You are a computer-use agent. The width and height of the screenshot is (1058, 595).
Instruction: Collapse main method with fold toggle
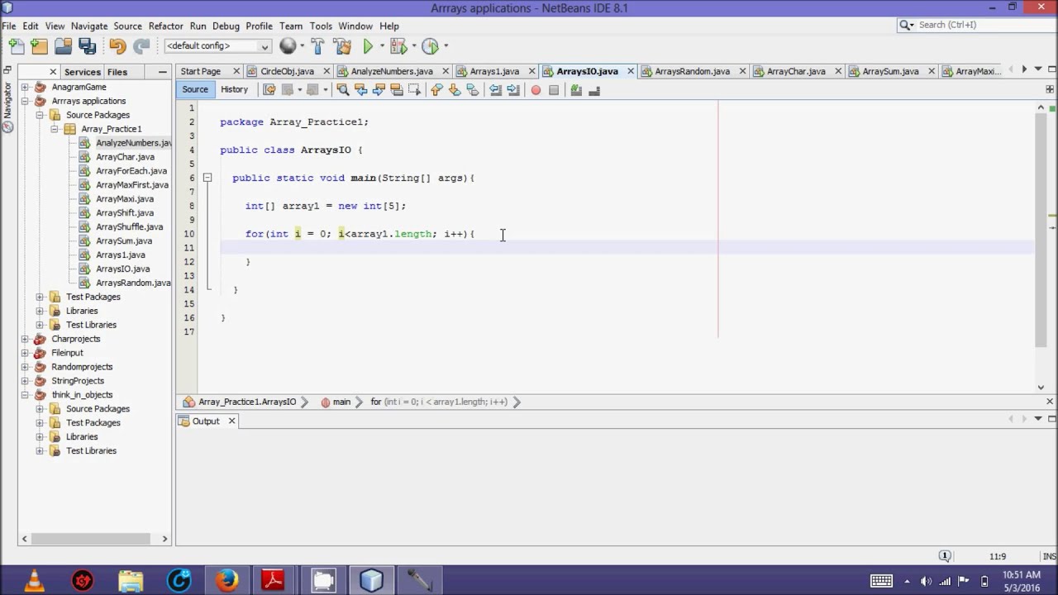point(207,178)
